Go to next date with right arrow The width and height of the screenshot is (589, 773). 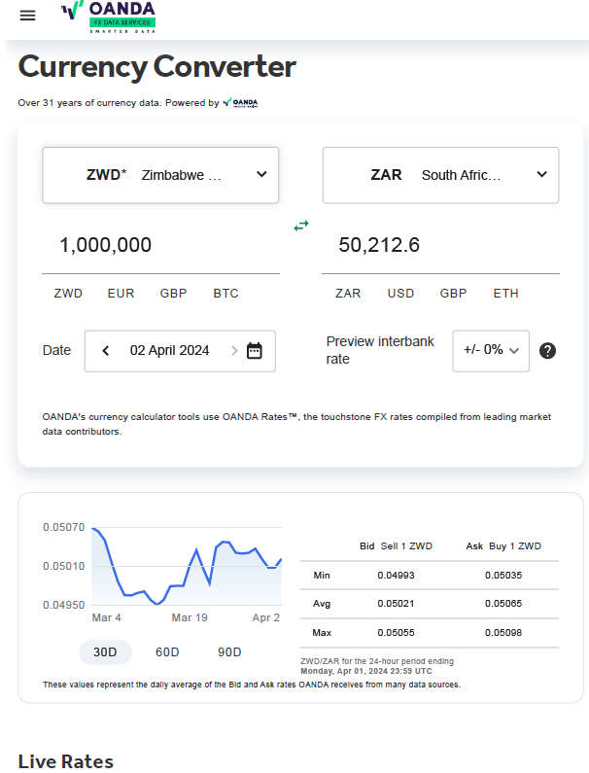[234, 350]
